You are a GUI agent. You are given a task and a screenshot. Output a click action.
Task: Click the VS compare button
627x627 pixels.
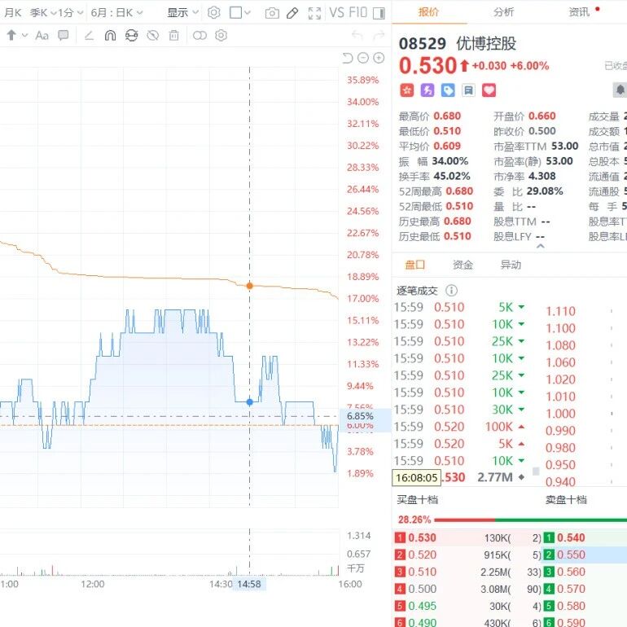point(337,13)
